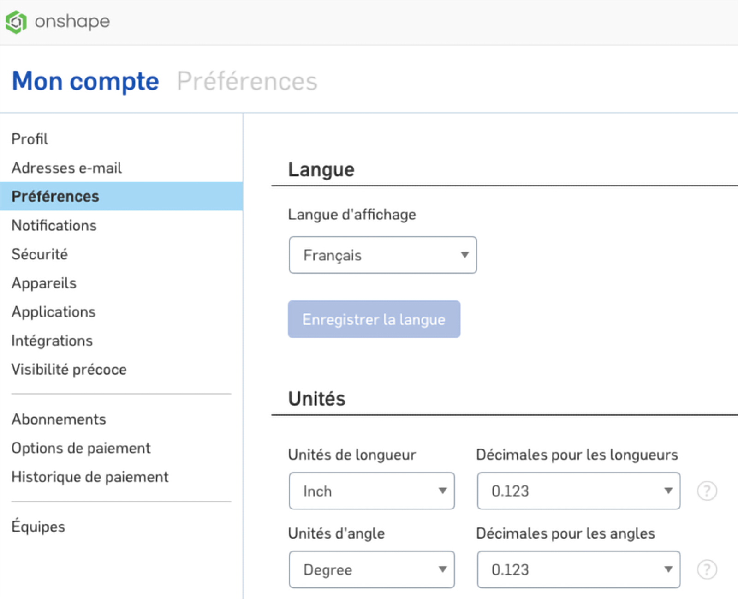
Task: Expand the Unités d'angle dropdown
Action: tap(371, 569)
